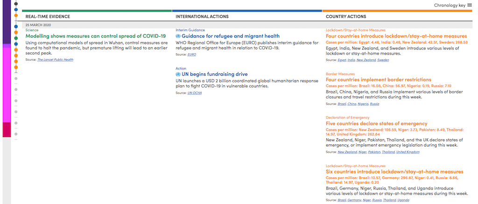
Task: Click 'Six countries introduce lockdown/stay-at-home measures' headline
Action: (x=394, y=172)
